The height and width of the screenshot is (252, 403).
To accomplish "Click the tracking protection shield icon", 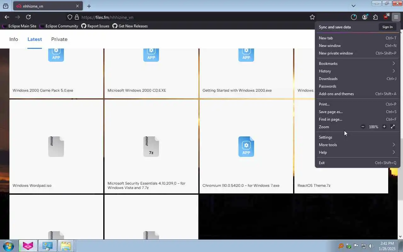I will coord(70,17).
